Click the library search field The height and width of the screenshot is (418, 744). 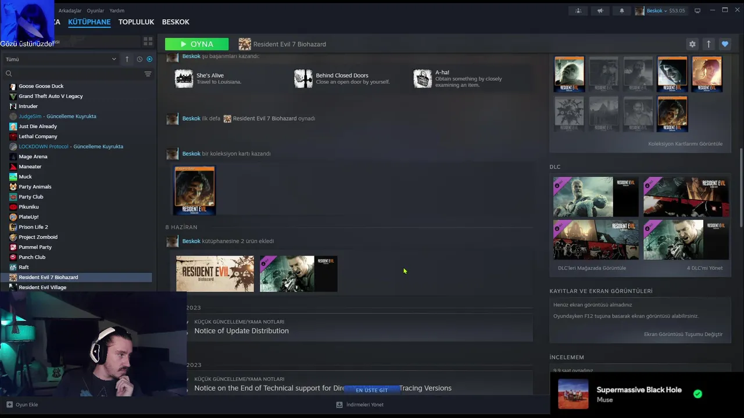click(73, 74)
